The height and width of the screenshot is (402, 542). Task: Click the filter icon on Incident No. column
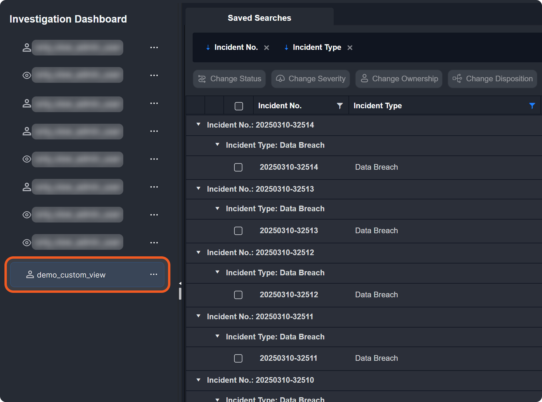(x=340, y=106)
